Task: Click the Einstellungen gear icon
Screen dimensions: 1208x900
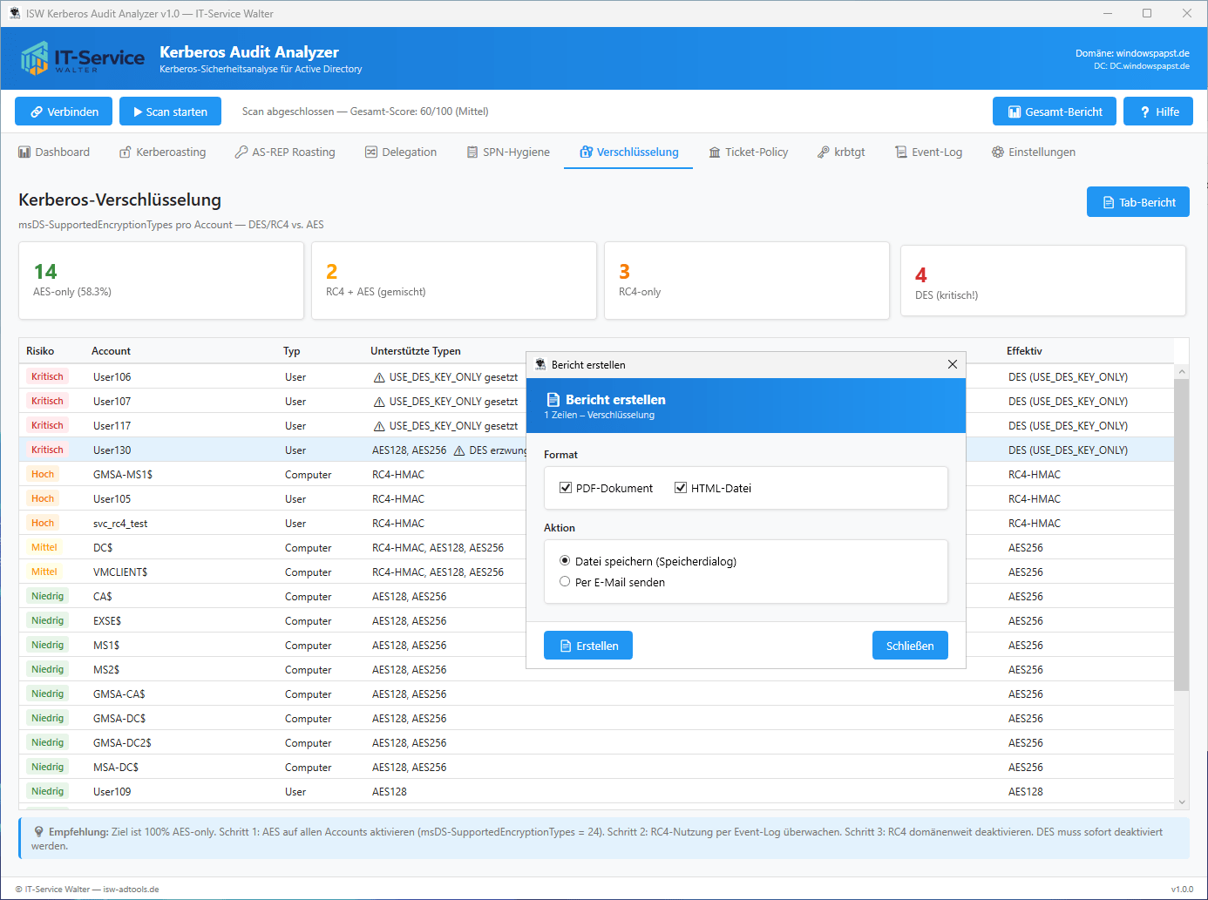Action: tap(998, 152)
